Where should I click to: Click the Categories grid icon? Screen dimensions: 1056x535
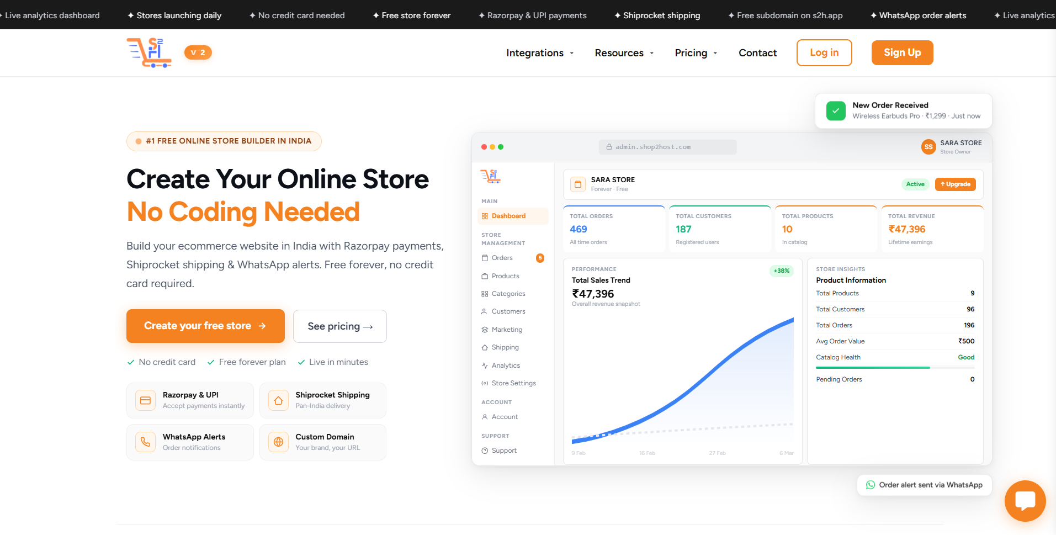tap(485, 294)
